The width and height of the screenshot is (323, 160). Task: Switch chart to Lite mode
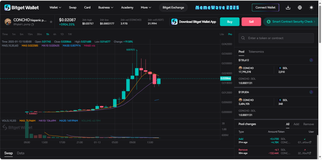[222, 34]
